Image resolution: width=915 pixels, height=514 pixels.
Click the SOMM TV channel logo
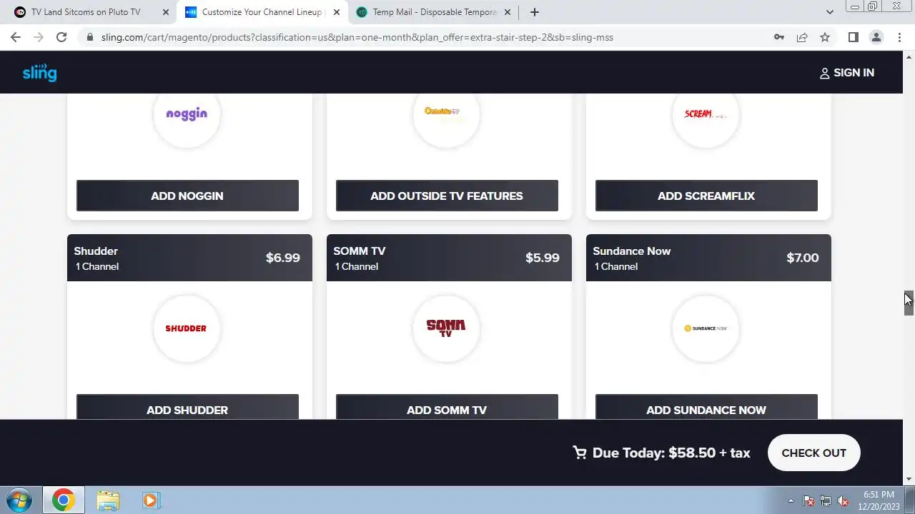point(446,328)
